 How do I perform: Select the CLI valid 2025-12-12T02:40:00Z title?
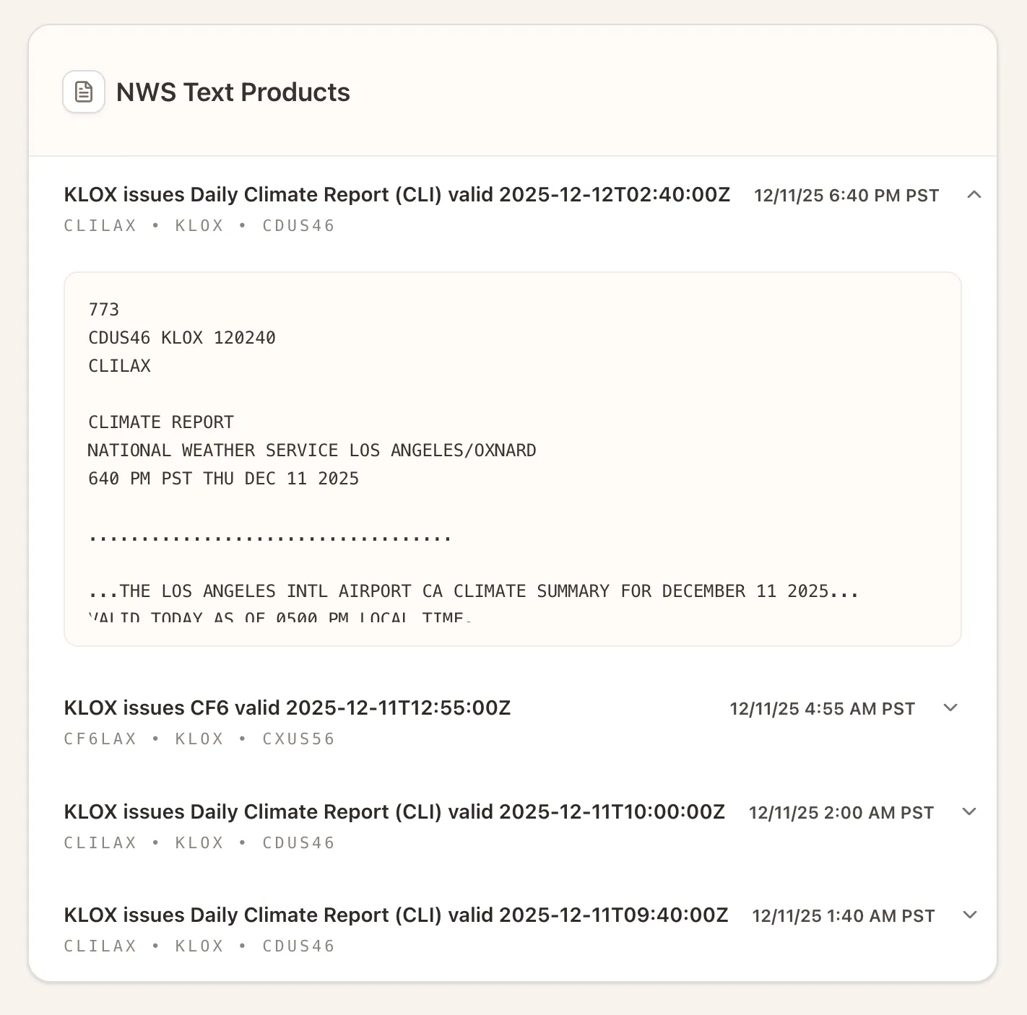(396, 195)
